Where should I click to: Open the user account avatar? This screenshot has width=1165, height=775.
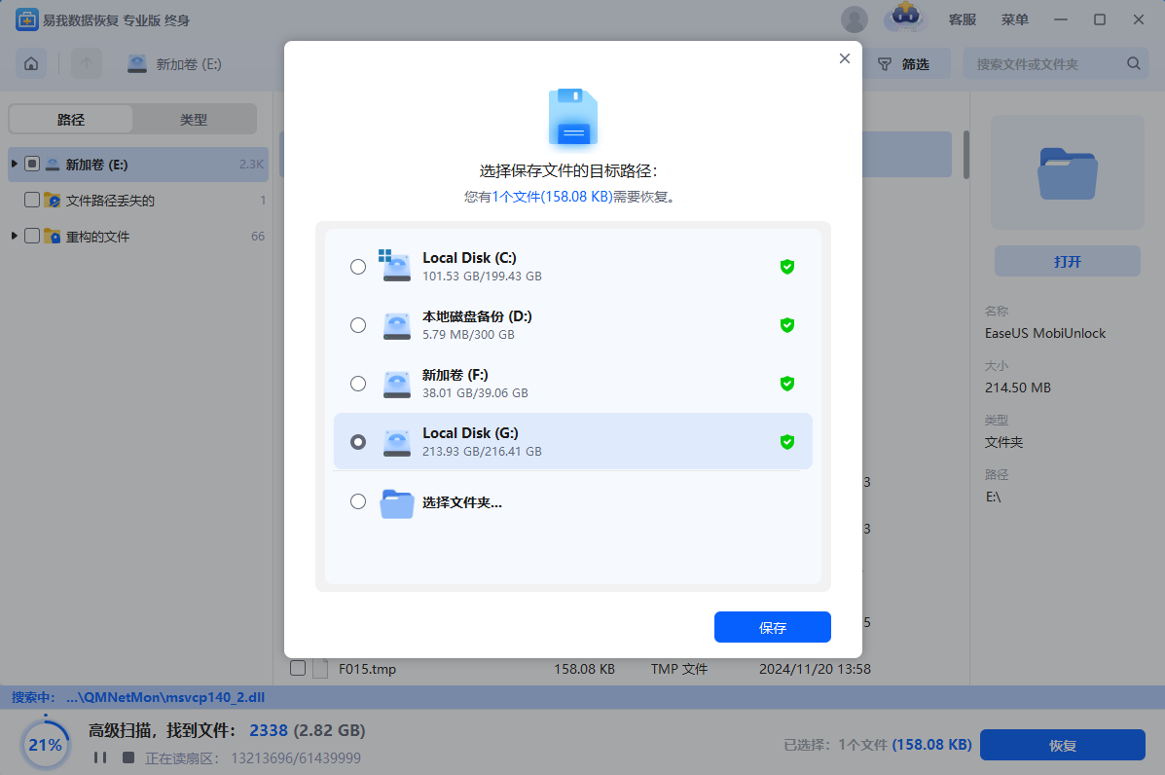tap(854, 19)
